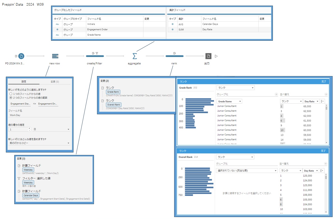Click the first bar of Overall Rank histogram

click(x=197, y=168)
